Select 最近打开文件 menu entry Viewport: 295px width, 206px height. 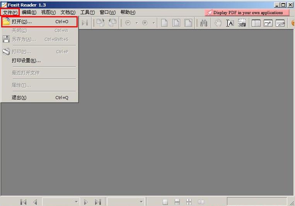click(39, 73)
